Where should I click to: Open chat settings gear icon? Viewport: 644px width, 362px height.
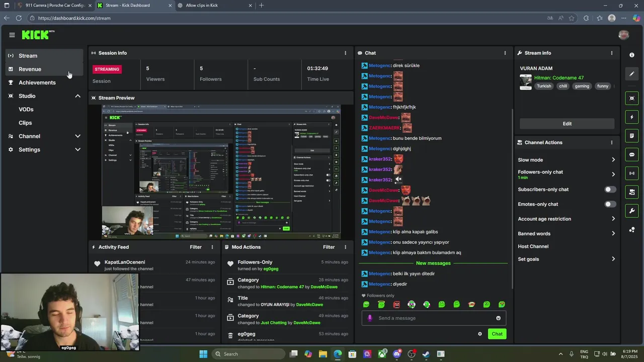(x=480, y=334)
